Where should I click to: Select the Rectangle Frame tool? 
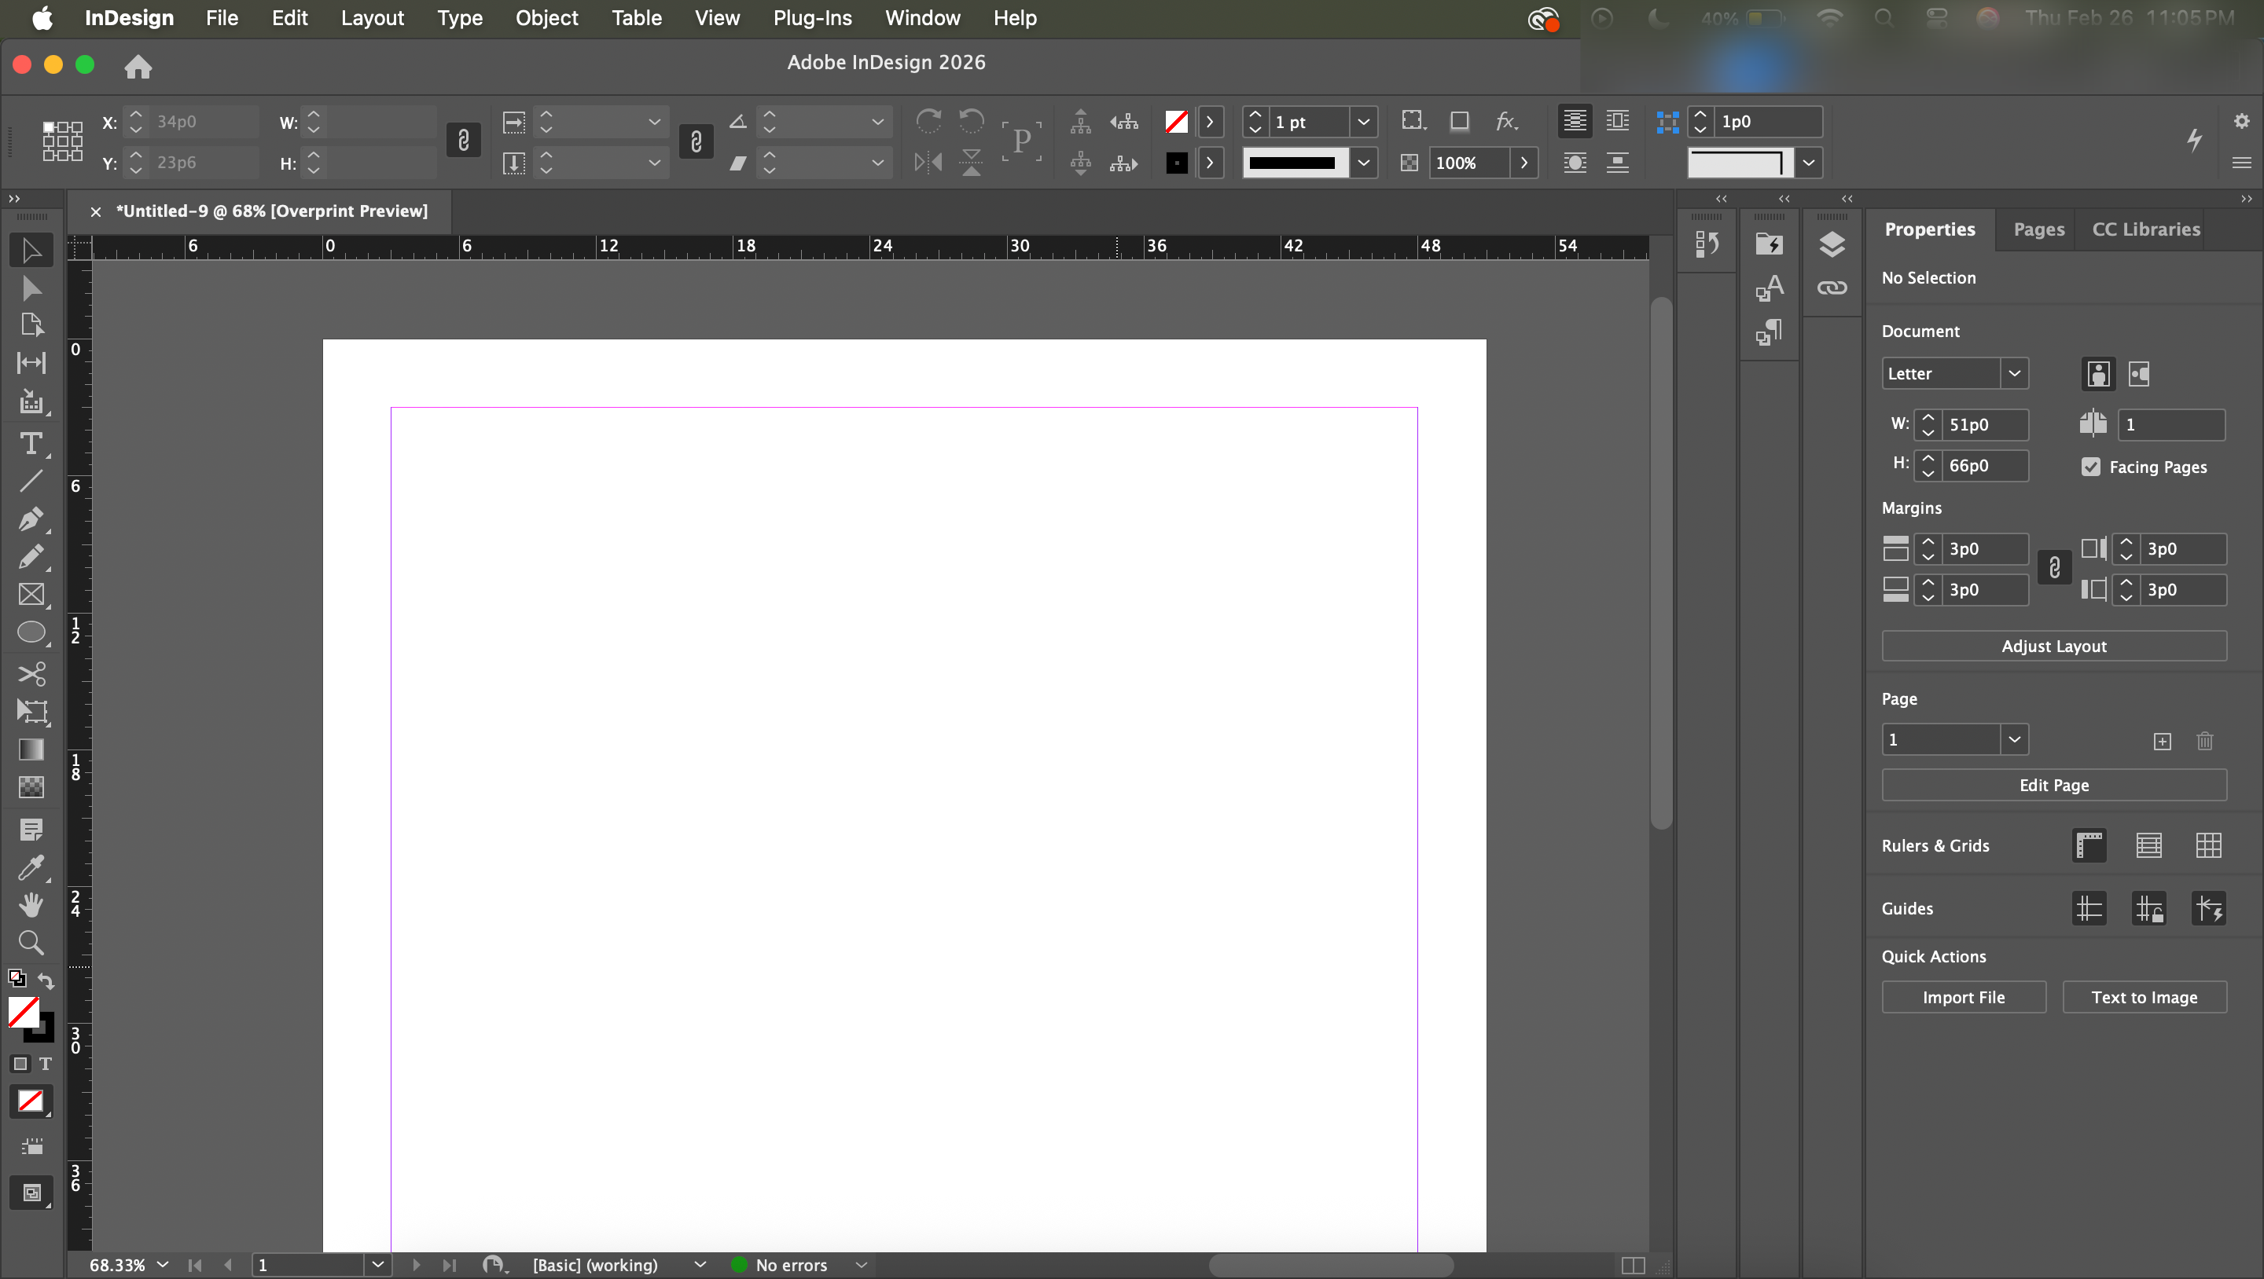pos(31,595)
